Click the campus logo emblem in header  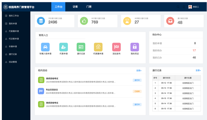click(6, 7)
